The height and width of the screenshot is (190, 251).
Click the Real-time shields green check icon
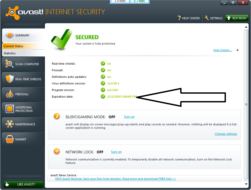(103, 64)
